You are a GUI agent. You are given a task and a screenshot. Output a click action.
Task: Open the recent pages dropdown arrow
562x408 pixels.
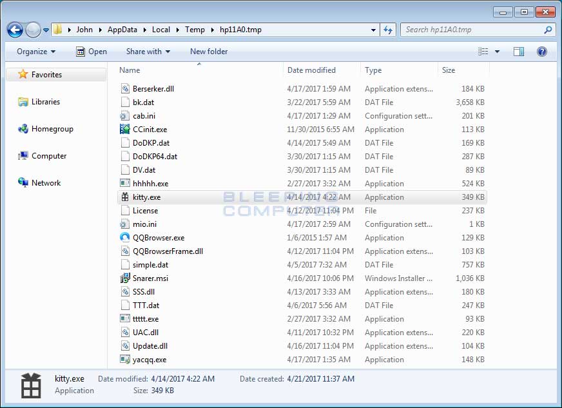(x=46, y=30)
